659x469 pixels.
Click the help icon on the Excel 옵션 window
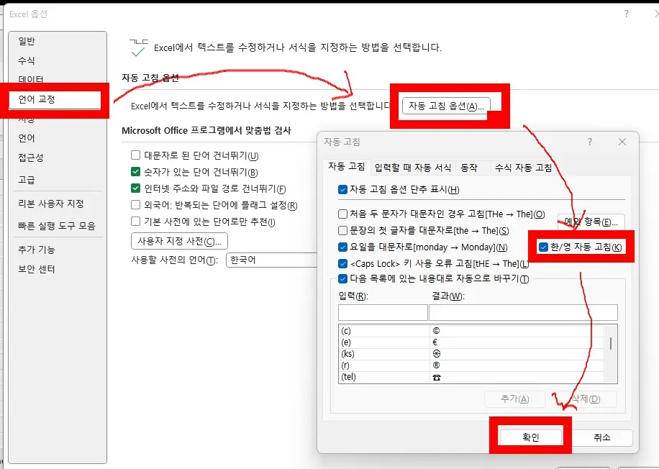(x=627, y=14)
